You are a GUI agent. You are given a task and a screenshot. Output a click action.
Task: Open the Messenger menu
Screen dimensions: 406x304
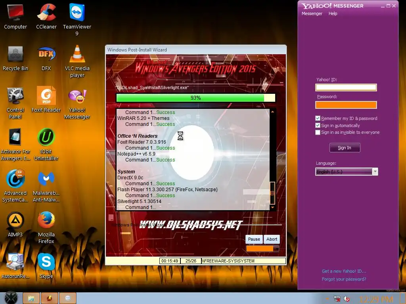(312, 13)
